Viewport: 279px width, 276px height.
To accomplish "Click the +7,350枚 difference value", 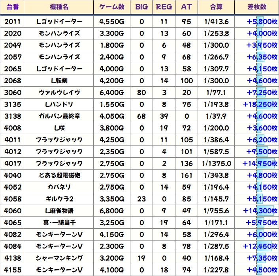I will click(x=262, y=258).
